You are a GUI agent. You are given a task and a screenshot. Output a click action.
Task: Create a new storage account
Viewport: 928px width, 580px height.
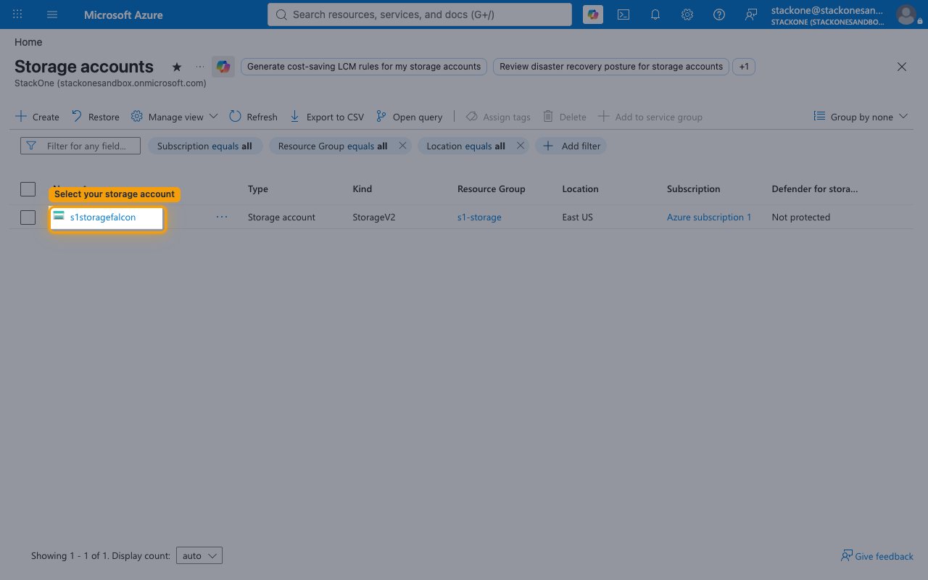click(38, 117)
